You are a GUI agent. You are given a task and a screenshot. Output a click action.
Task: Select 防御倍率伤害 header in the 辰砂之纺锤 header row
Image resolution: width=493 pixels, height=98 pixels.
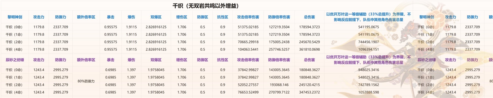[x=279, y=60]
